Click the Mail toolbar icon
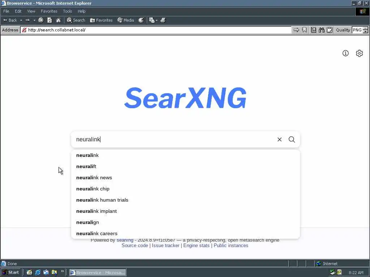The image size is (370, 277). tap(152, 20)
